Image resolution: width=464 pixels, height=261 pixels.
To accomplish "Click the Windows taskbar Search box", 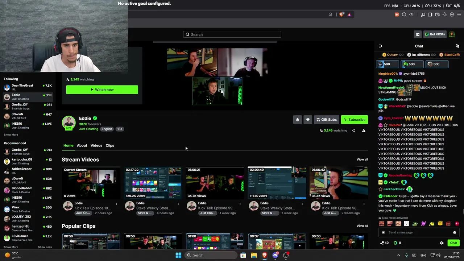I will pyautogui.click(x=210, y=255).
